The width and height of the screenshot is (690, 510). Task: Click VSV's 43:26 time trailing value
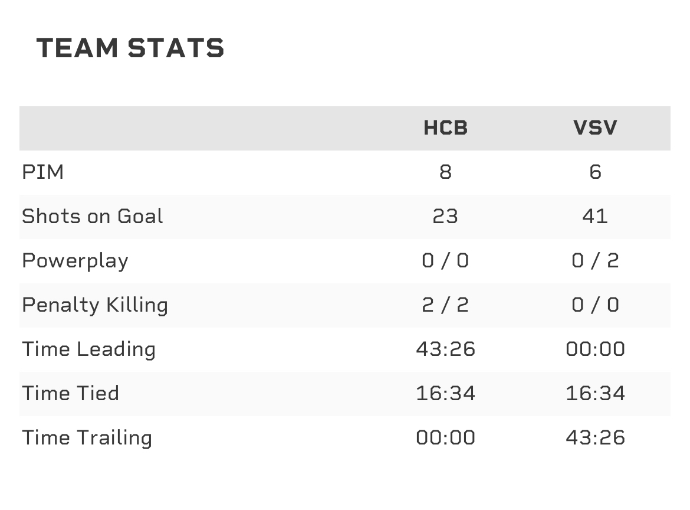[x=595, y=438]
